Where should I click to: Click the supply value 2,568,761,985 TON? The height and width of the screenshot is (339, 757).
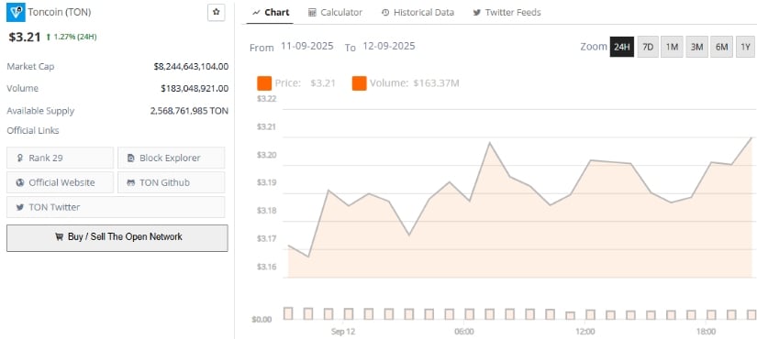coord(189,111)
